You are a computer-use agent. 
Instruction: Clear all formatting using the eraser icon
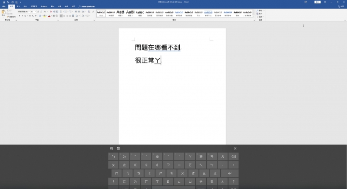tap(51, 12)
